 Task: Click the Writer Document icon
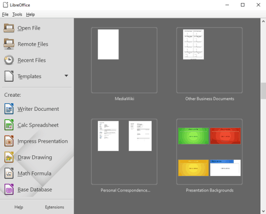(x=9, y=109)
